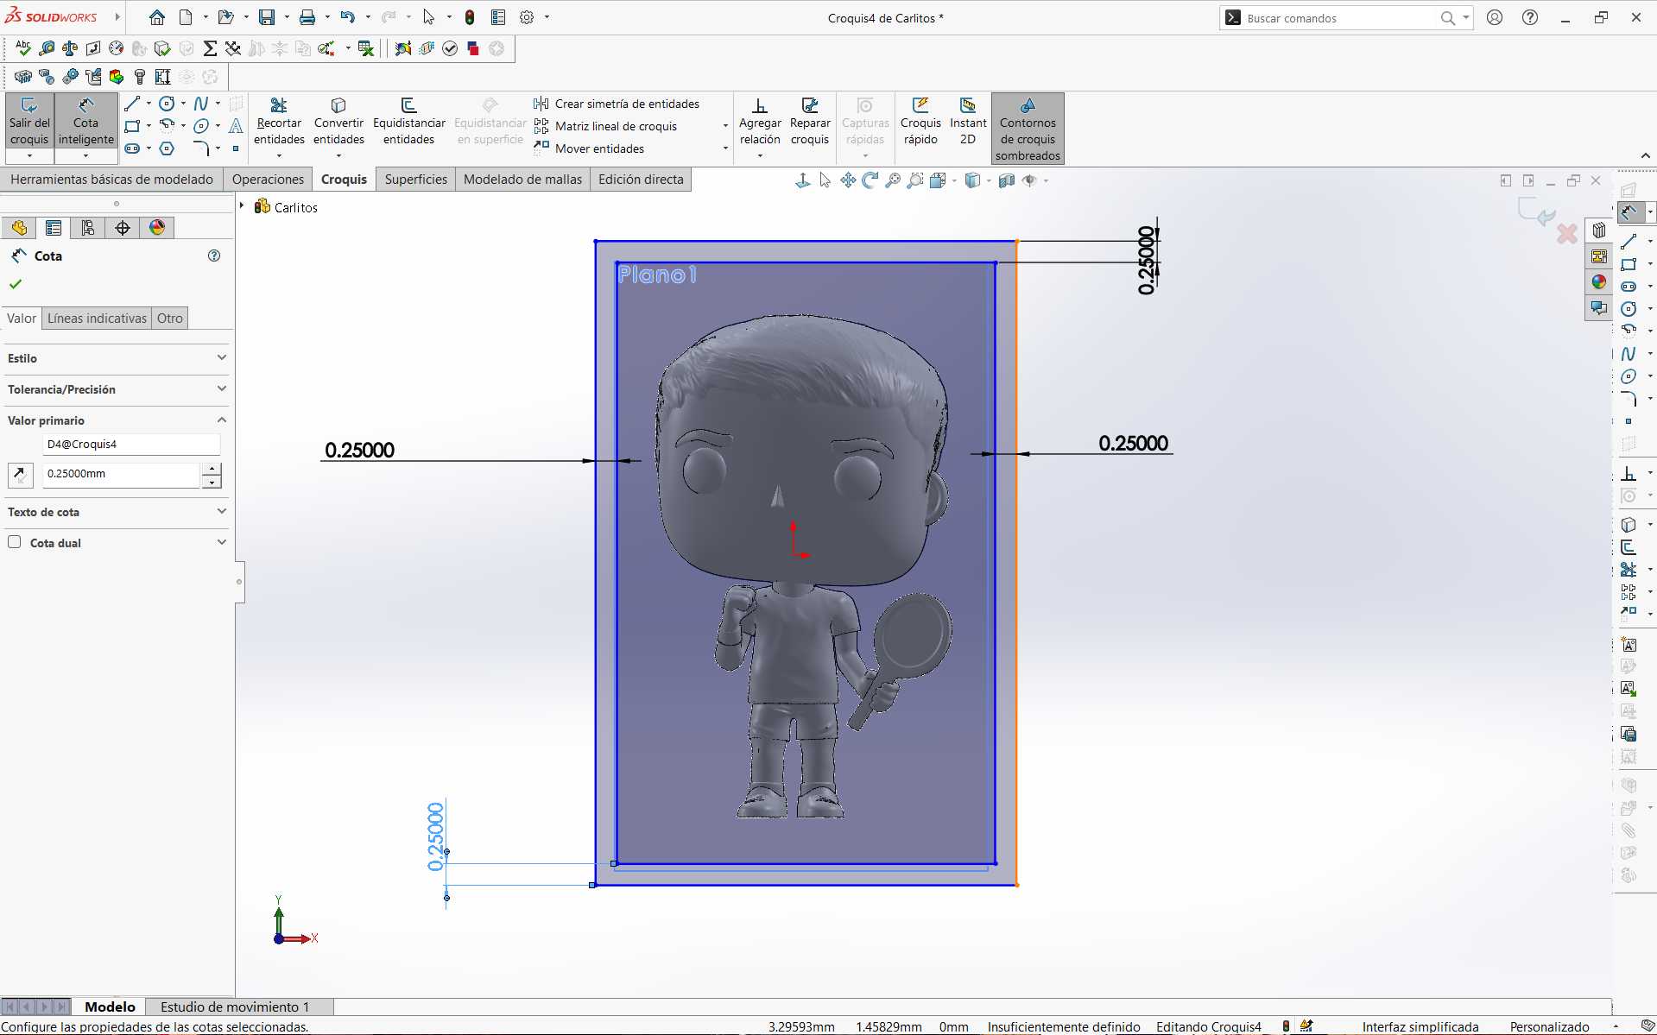The image size is (1657, 1035).
Task: Switch to Modelado de mallas tab
Action: point(522,180)
